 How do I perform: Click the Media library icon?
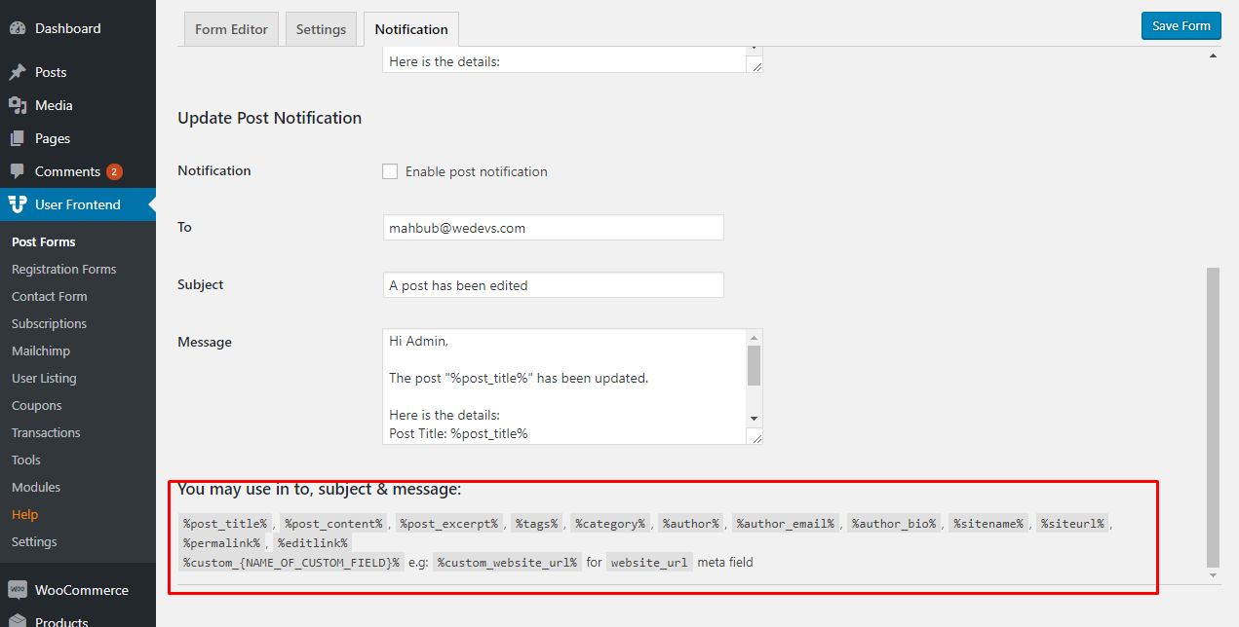18,105
